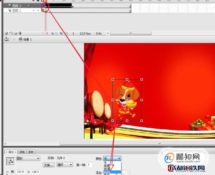Switch to the 属性 properties tab
The image size is (215, 175).
click(11, 152)
